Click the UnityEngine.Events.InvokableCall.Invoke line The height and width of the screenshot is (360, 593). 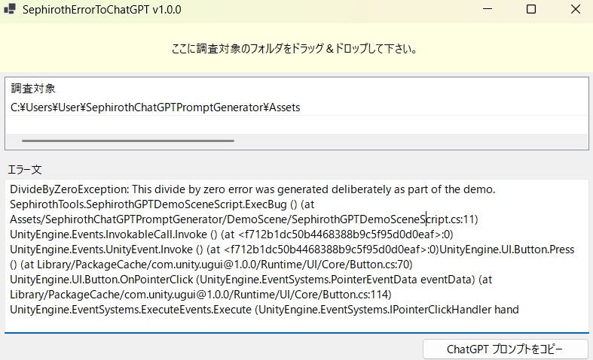(231, 234)
